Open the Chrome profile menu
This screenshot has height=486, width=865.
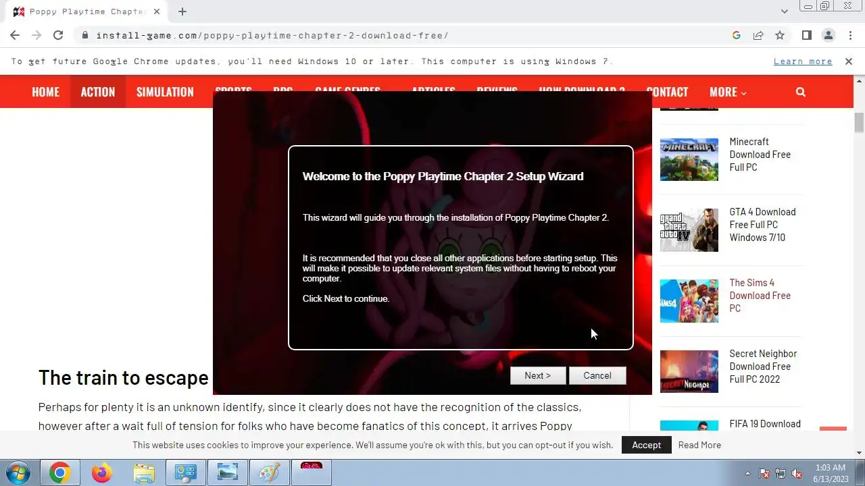point(828,35)
